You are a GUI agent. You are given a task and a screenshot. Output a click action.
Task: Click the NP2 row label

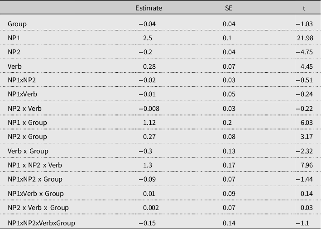[x=14, y=52]
